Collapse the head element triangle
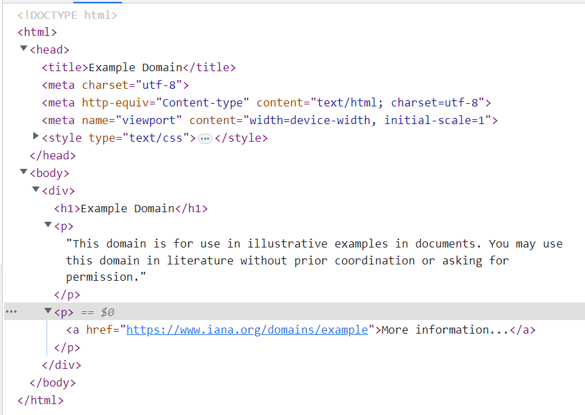The image size is (585, 415). tap(24, 48)
